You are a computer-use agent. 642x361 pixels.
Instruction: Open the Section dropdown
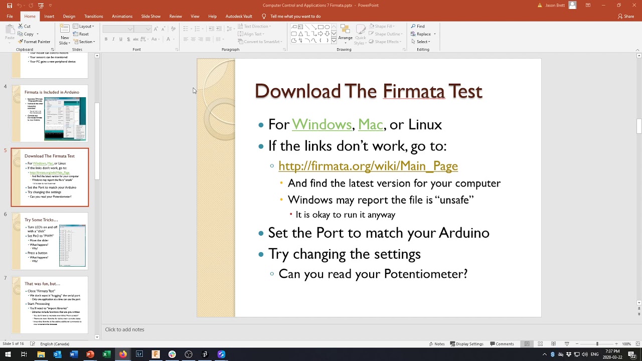coord(83,42)
